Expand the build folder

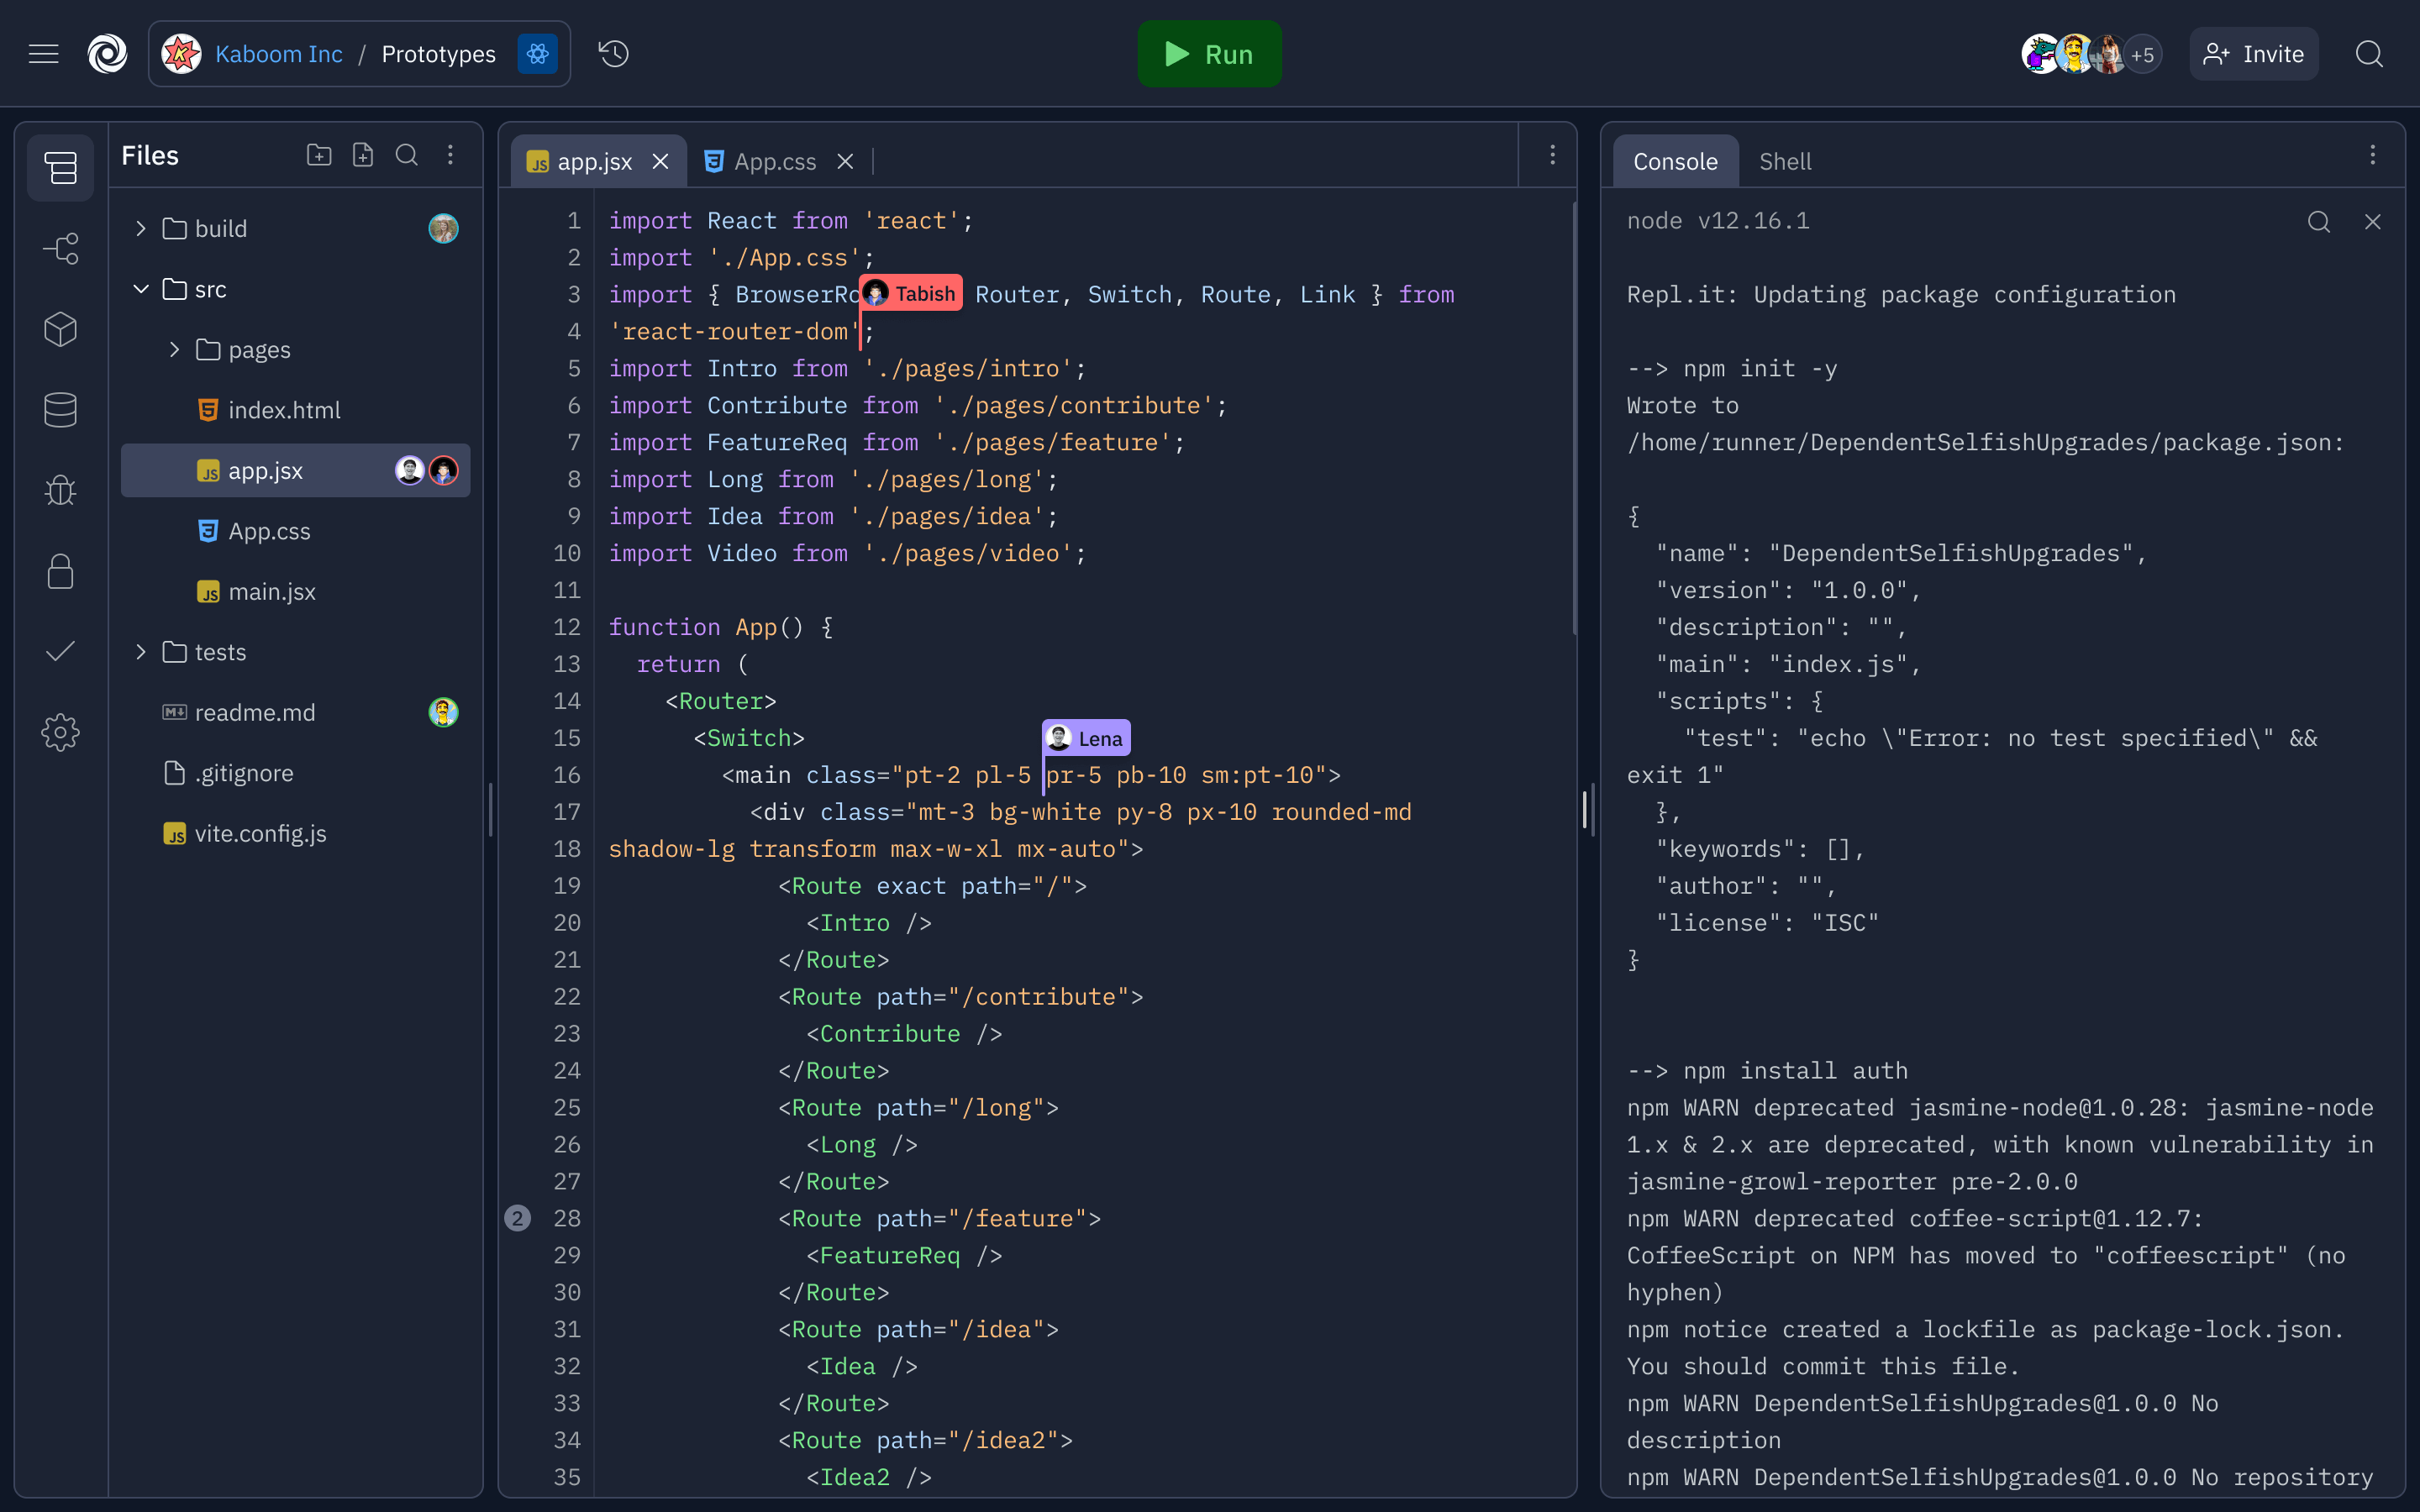(x=139, y=228)
